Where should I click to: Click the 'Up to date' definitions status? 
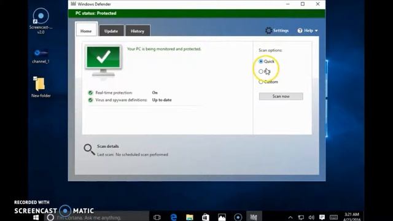tap(162, 100)
